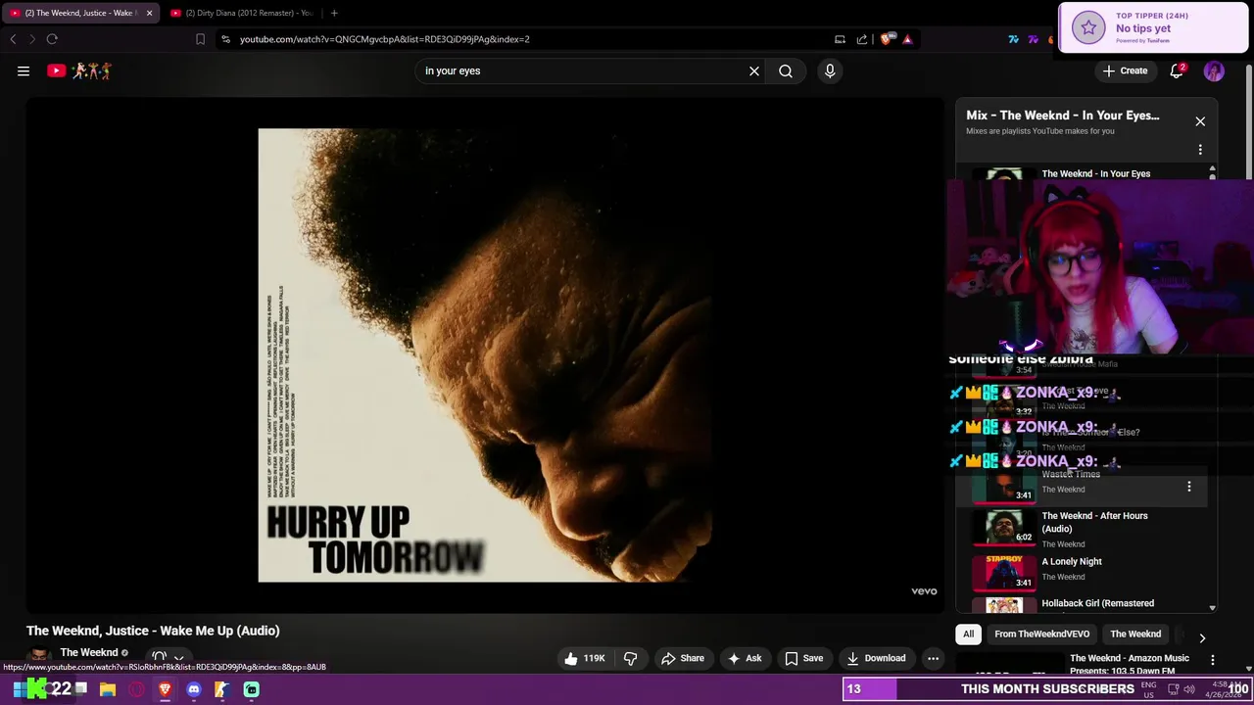Open Brave browser on taskbar

click(165, 689)
